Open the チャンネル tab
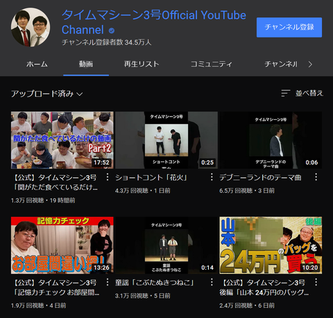This screenshot has height=318, width=333. [281, 64]
